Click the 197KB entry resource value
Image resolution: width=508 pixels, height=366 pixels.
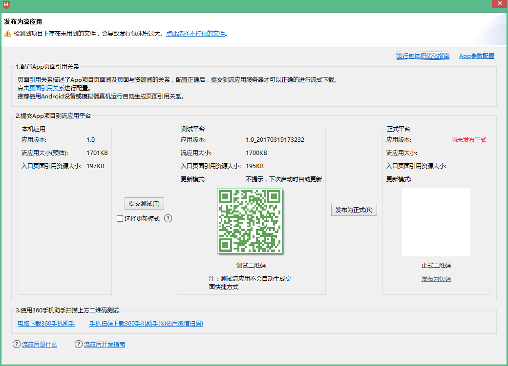pos(96,166)
